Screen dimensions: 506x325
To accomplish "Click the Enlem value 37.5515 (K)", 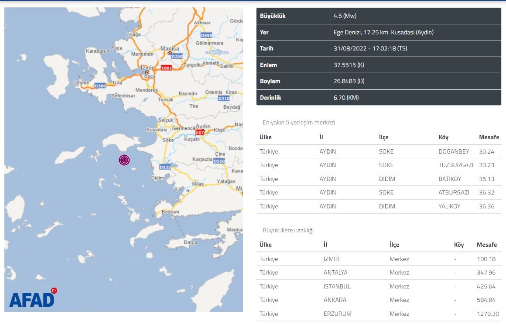I will click(x=348, y=65).
